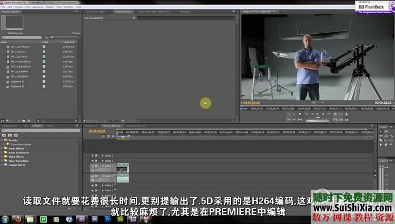Select the Track Select tool

point(386,132)
